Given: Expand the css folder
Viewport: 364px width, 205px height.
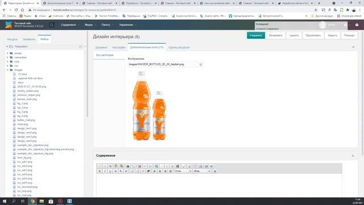Looking at the screenshot, I should (7, 66).
